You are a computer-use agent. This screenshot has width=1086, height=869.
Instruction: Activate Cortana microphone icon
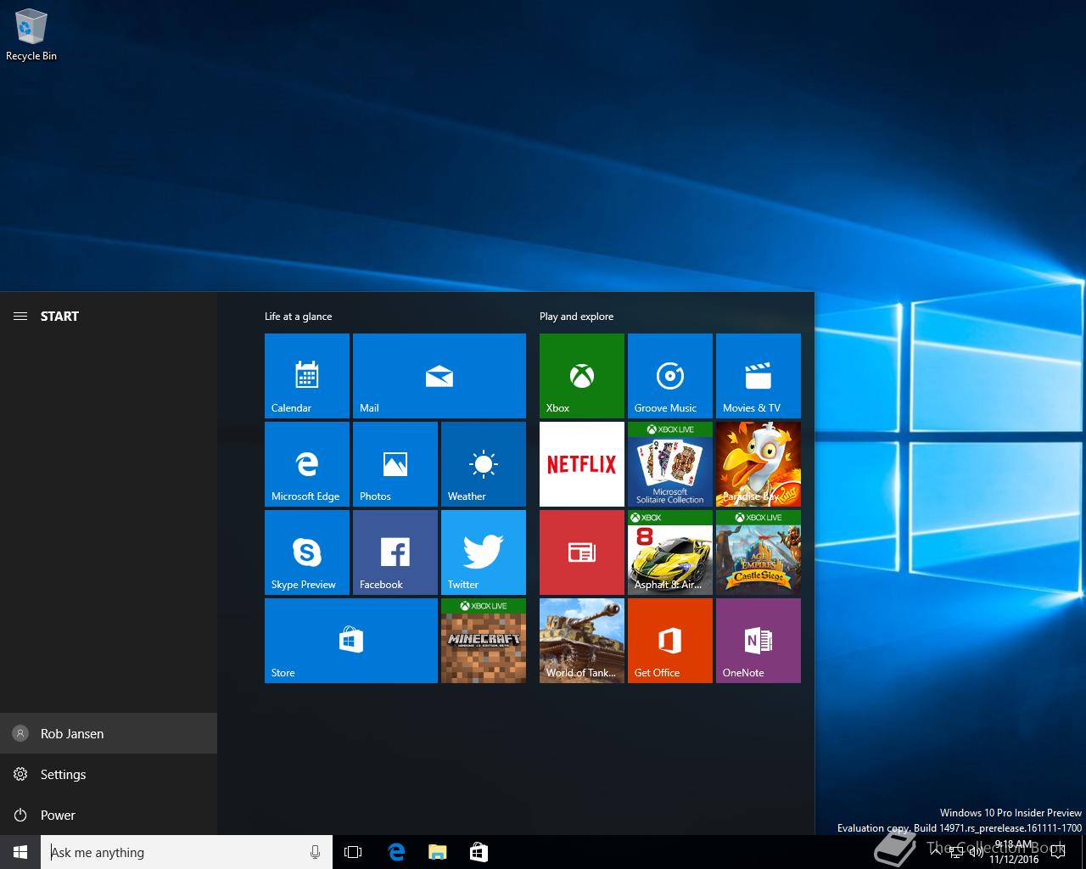point(316,852)
